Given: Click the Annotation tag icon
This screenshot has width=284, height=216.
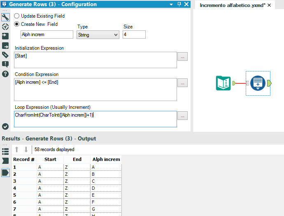Looking at the screenshot, I should 5,55.
